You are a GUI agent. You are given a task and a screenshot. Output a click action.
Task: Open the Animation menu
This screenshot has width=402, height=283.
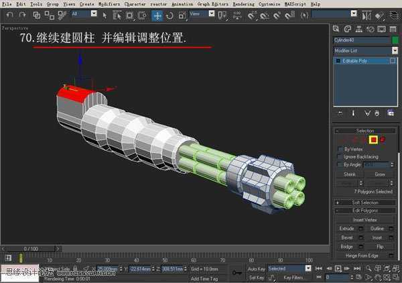182,4
